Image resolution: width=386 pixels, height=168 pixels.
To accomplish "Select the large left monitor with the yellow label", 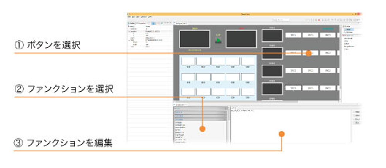I will tap(194, 39).
